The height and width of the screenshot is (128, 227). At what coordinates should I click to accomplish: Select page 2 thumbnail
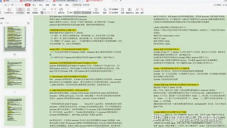pos(15,74)
